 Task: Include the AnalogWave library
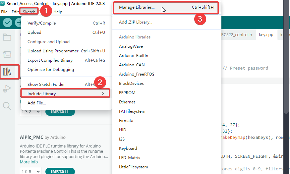167,46
